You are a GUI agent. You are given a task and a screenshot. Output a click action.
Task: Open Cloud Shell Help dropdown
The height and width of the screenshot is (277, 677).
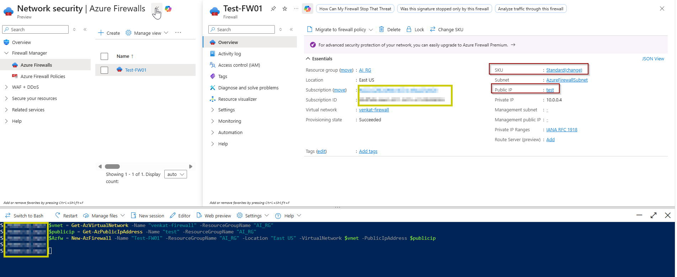pyautogui.click(x=288, y=216)
